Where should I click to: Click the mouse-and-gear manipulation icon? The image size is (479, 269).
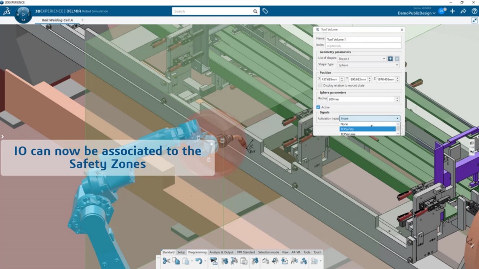(x=265, y=261)
